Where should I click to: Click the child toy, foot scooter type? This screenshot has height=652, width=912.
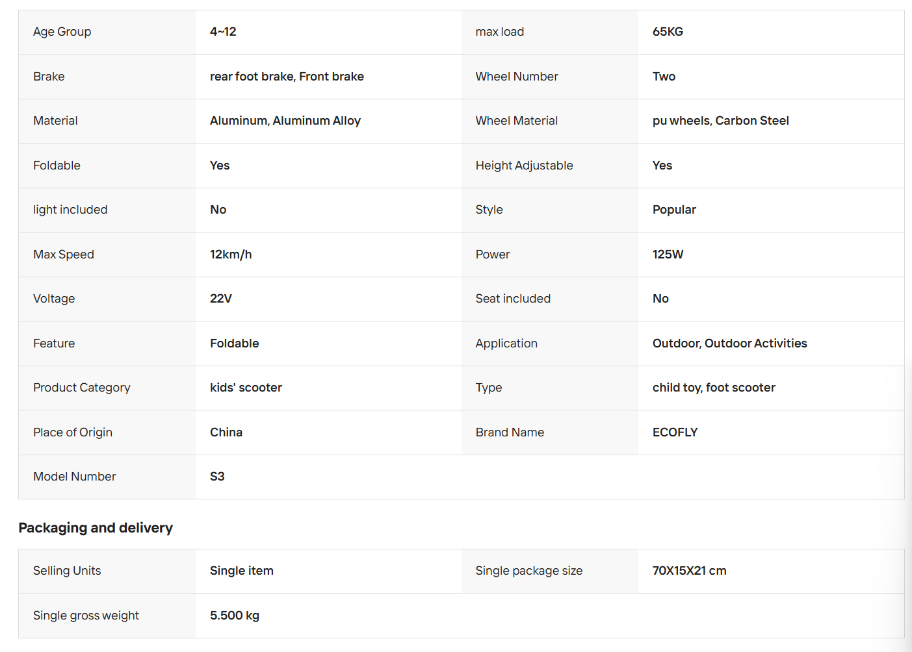(714, 388)
